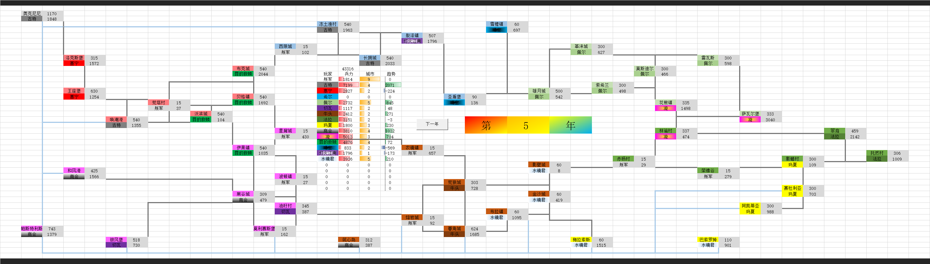
Task: Select the 荒狼城 city cell
Action: [454, 183]
